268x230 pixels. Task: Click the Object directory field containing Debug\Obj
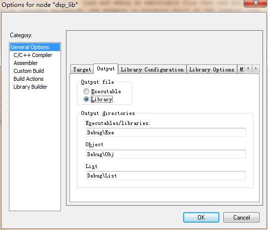pos(166,154)
